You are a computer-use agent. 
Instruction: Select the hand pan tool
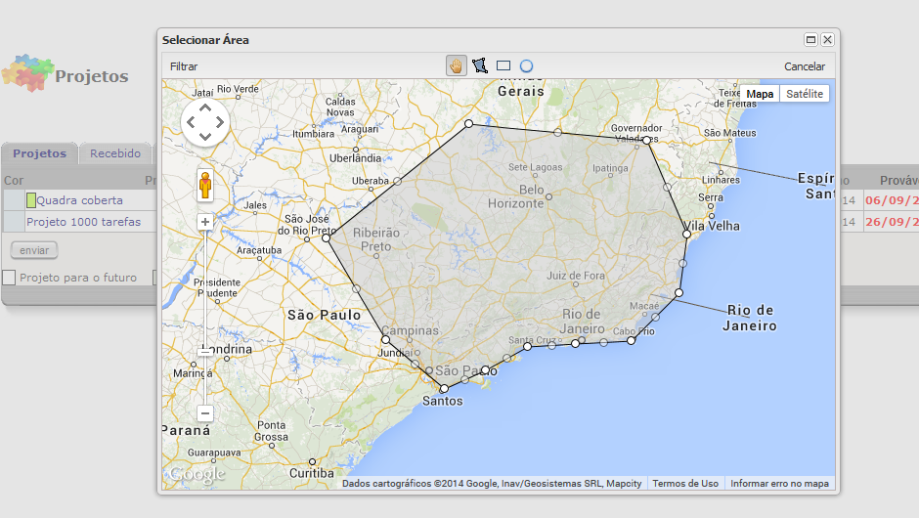[x=456, y=65]
